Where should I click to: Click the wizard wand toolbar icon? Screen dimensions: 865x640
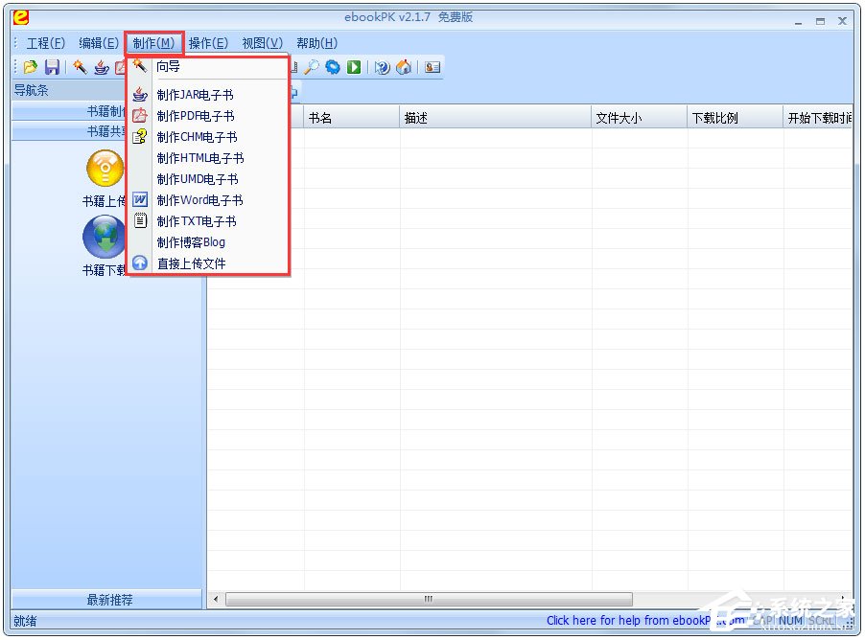click(80, 67)
